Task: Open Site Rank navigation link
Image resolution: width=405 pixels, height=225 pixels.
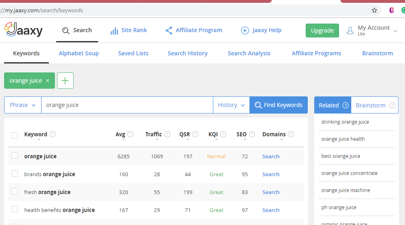Action: (134, 30)
